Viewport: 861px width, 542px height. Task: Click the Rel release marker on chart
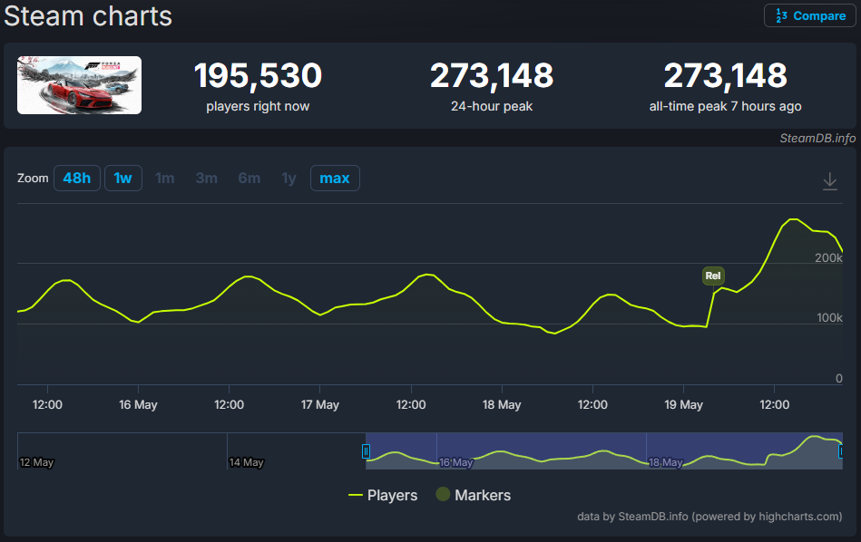pos(713,276)
